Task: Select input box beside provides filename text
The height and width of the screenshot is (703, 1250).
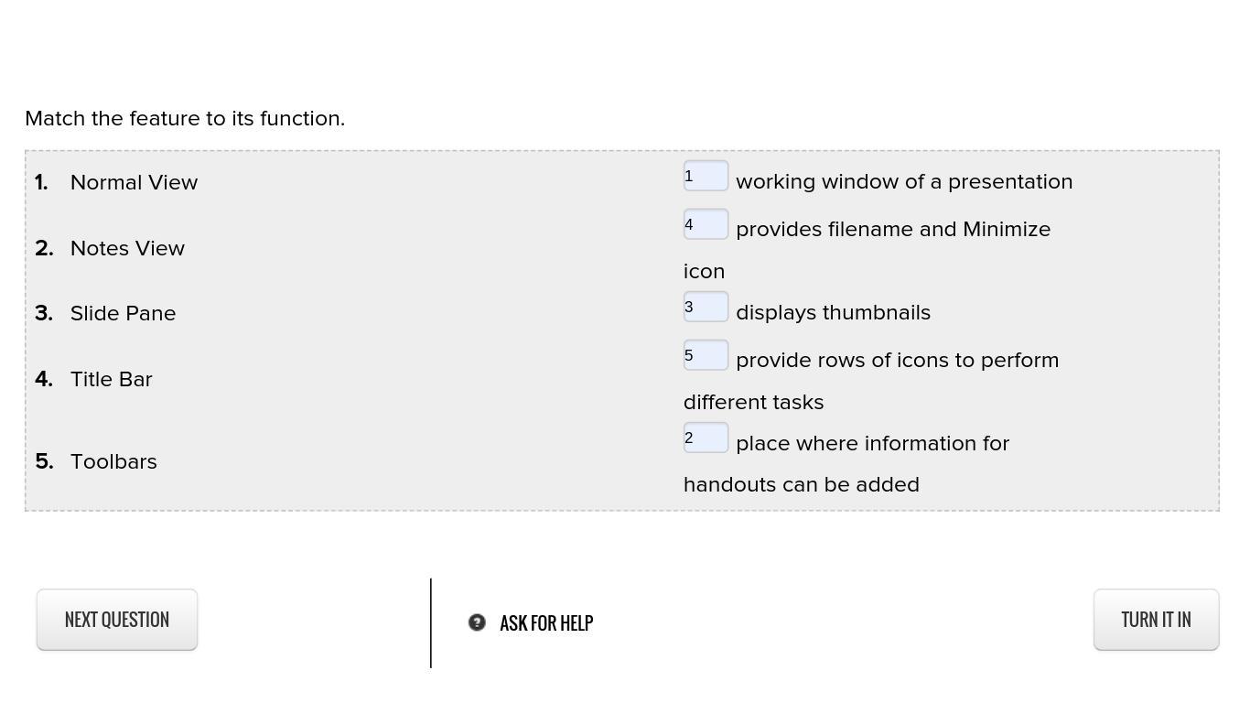Action: pyautogui.click(x=706, y=224)
